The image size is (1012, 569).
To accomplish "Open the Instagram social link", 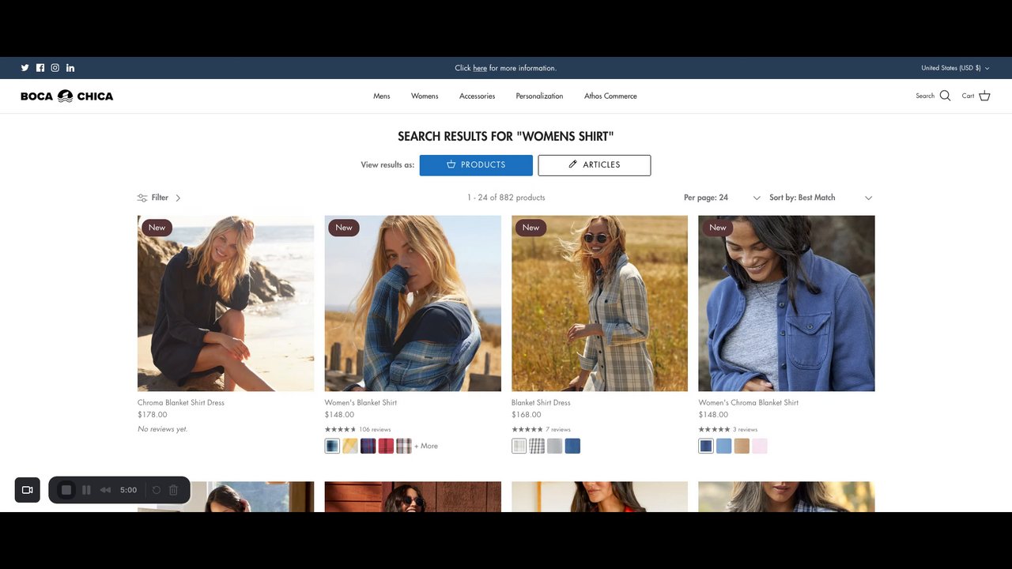I will [x=55, y=68].
